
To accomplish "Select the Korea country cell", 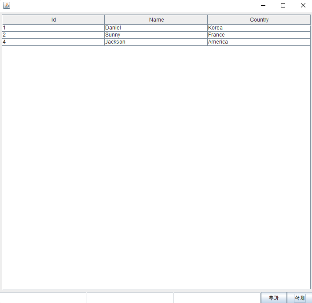I will click(259, 28).
